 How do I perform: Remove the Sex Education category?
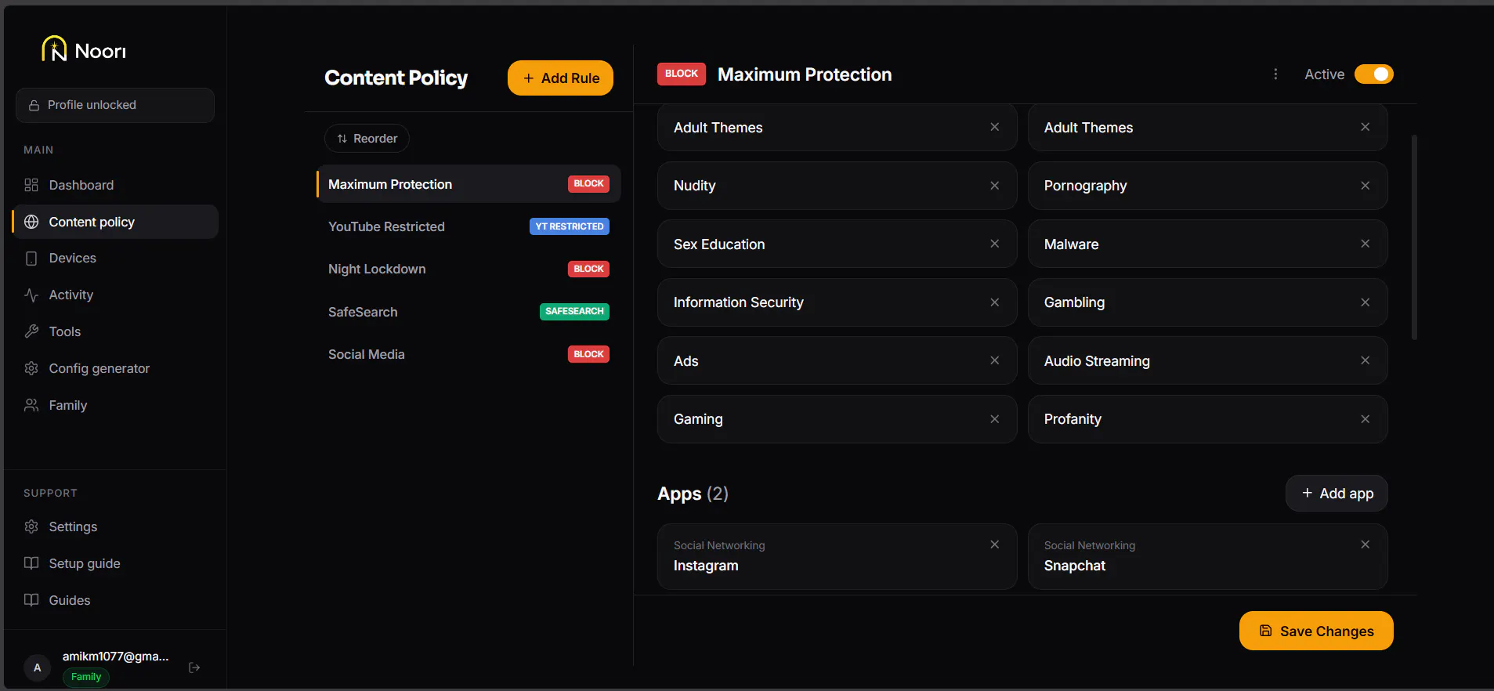pyautogui.click(x=994, y=244)
